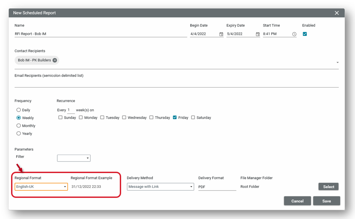Open the Delivery Method dropdown

pyautogui.click(x=160, y=187)
